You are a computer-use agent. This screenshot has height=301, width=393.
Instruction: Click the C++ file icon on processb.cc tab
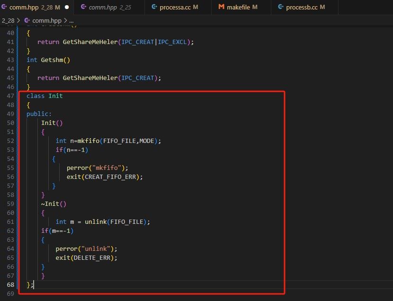(281, 7)
